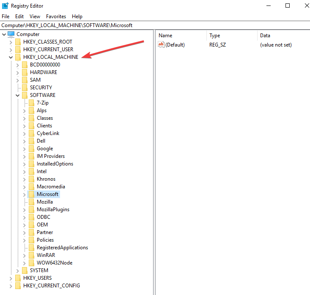Click the REG_SZ type cell
This screenshot has width=310, height=295.
coord(217,45)
